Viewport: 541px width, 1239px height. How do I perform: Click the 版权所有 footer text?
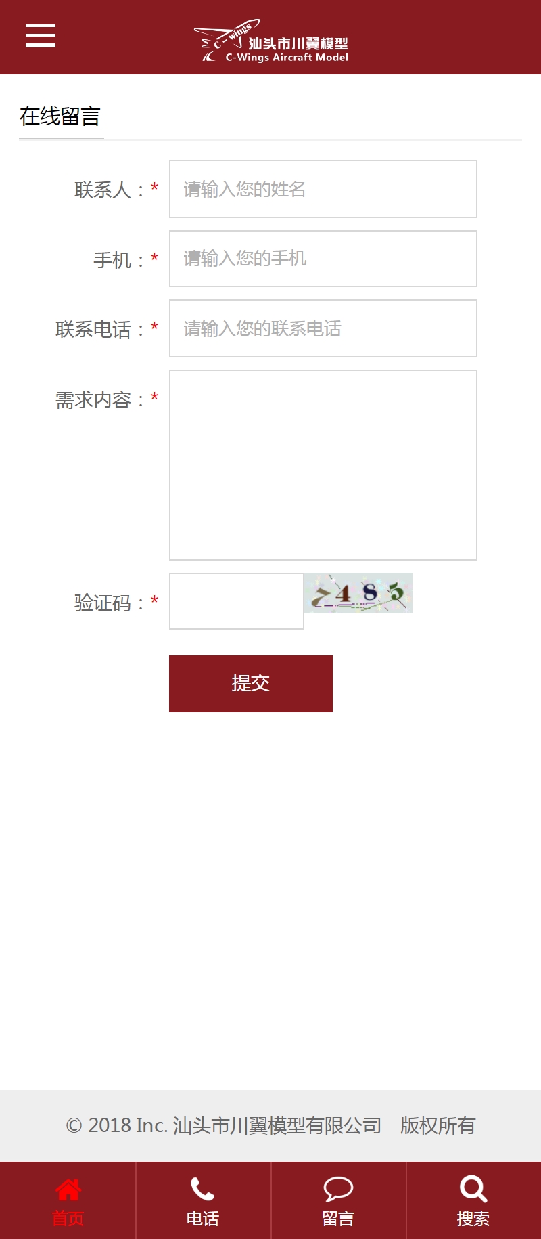tap(438, 1125)
